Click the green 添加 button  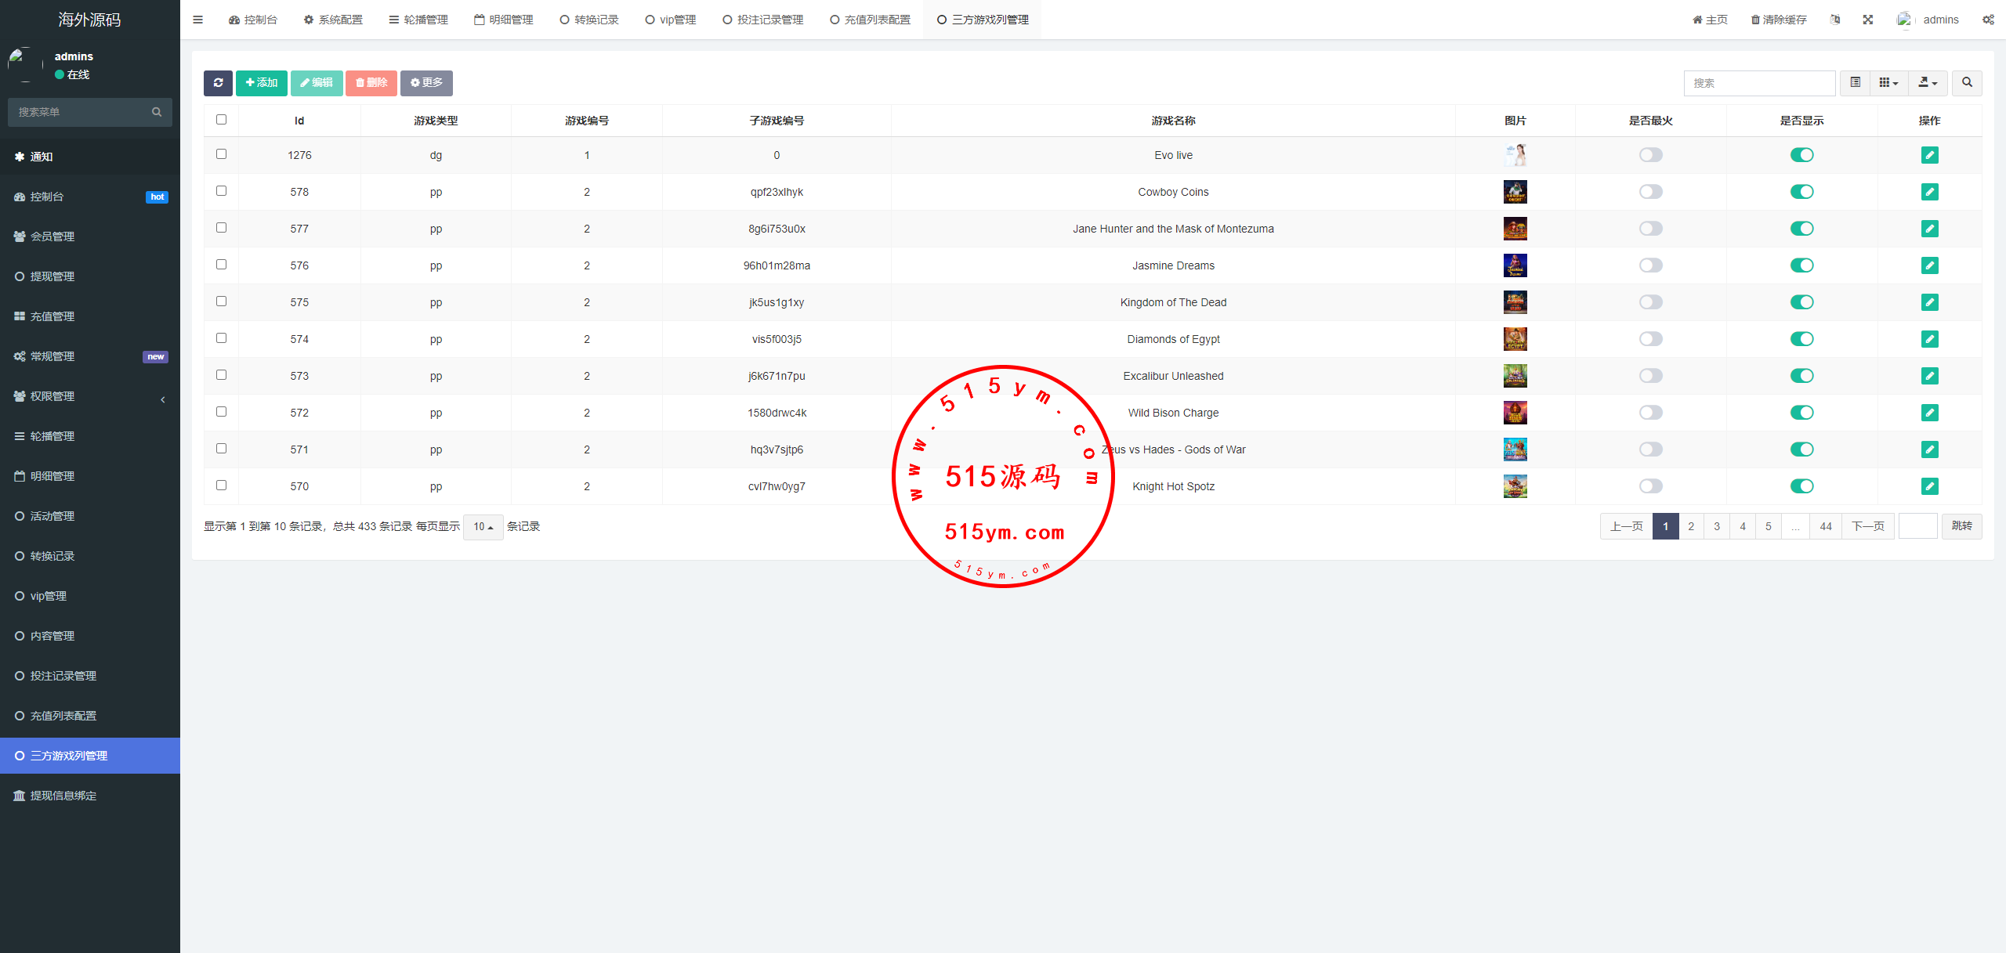pyautogui.click(x=262, y=83)
